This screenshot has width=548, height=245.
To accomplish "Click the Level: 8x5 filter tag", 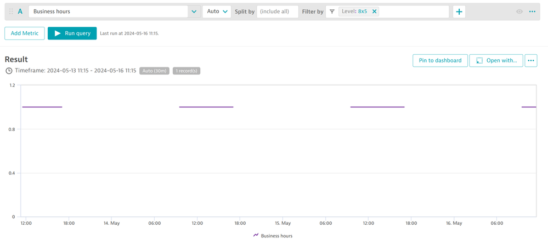I will pos(354,12).
